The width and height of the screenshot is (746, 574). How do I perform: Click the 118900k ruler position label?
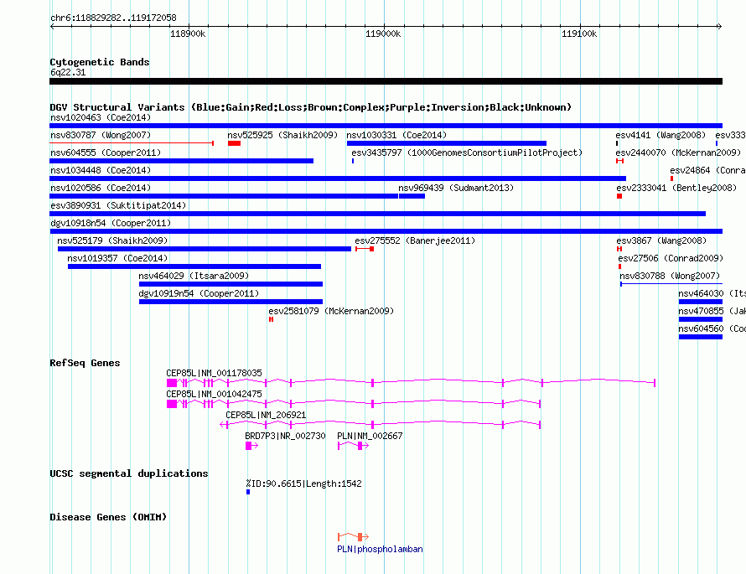(x=188, y=34)
